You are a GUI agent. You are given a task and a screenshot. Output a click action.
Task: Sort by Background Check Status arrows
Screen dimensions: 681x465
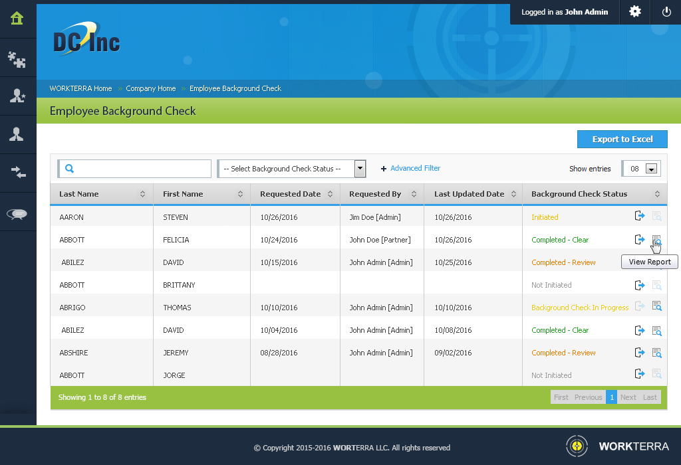click(x=657, y=194)
